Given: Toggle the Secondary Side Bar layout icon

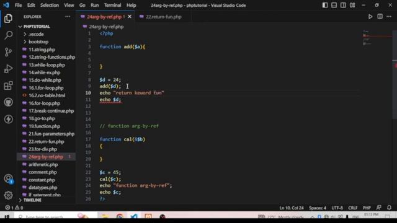Looking at the screenshot, I should [x=343, y=5].
